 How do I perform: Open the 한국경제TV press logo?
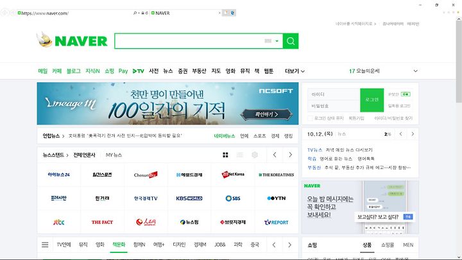[x=146, y=198]
